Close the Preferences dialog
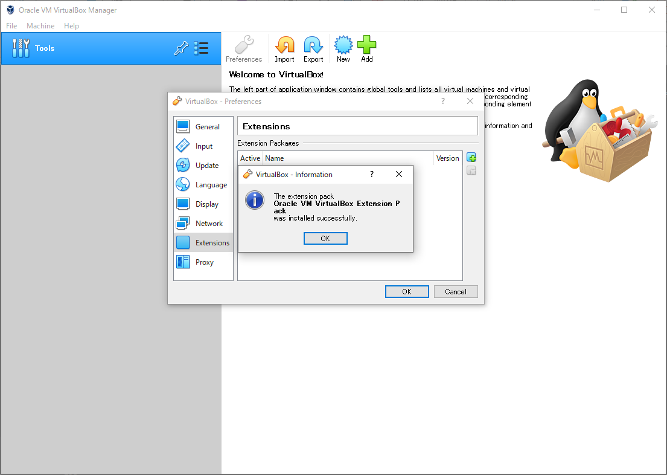Viewport: 667px width, 475px height. [x=470, y=101]
